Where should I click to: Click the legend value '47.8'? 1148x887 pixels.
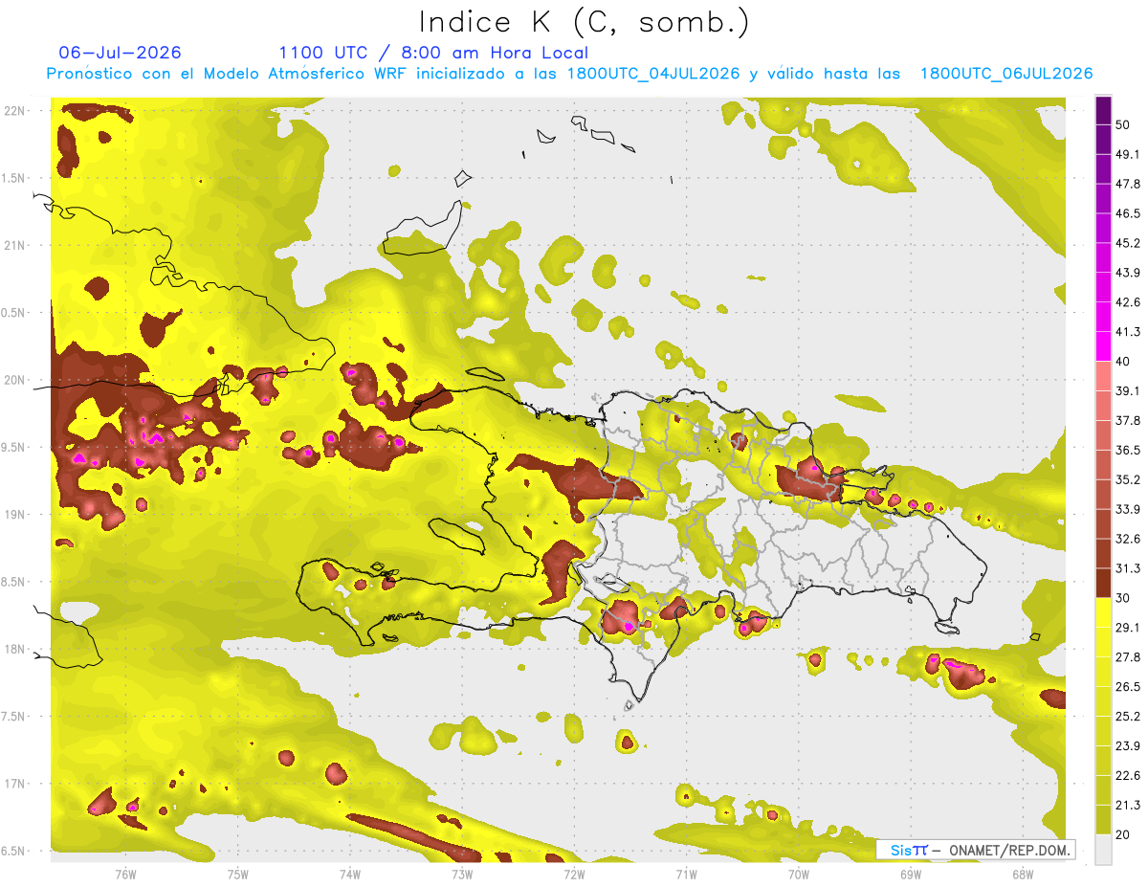[1128, 184]
